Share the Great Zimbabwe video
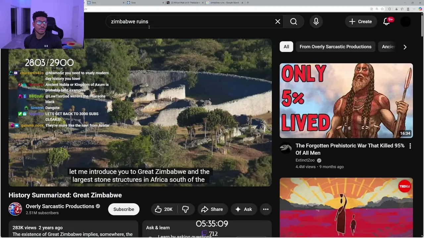 click(212, 209)
